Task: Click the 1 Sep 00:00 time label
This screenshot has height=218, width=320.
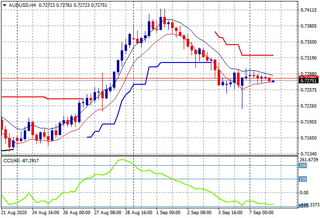Action: pos(168,213)
